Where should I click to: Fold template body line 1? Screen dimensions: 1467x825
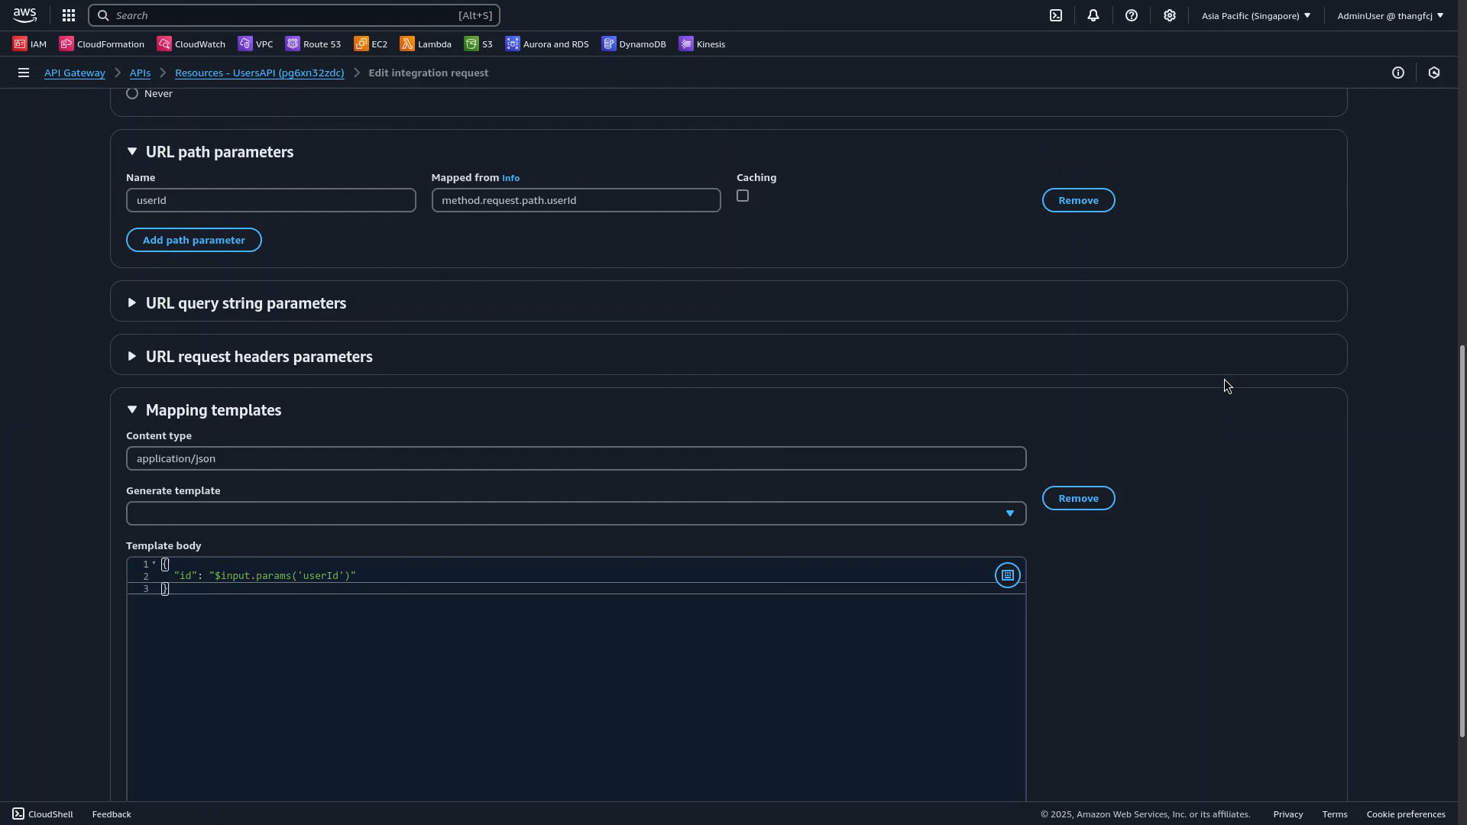(x=154, y=564)
